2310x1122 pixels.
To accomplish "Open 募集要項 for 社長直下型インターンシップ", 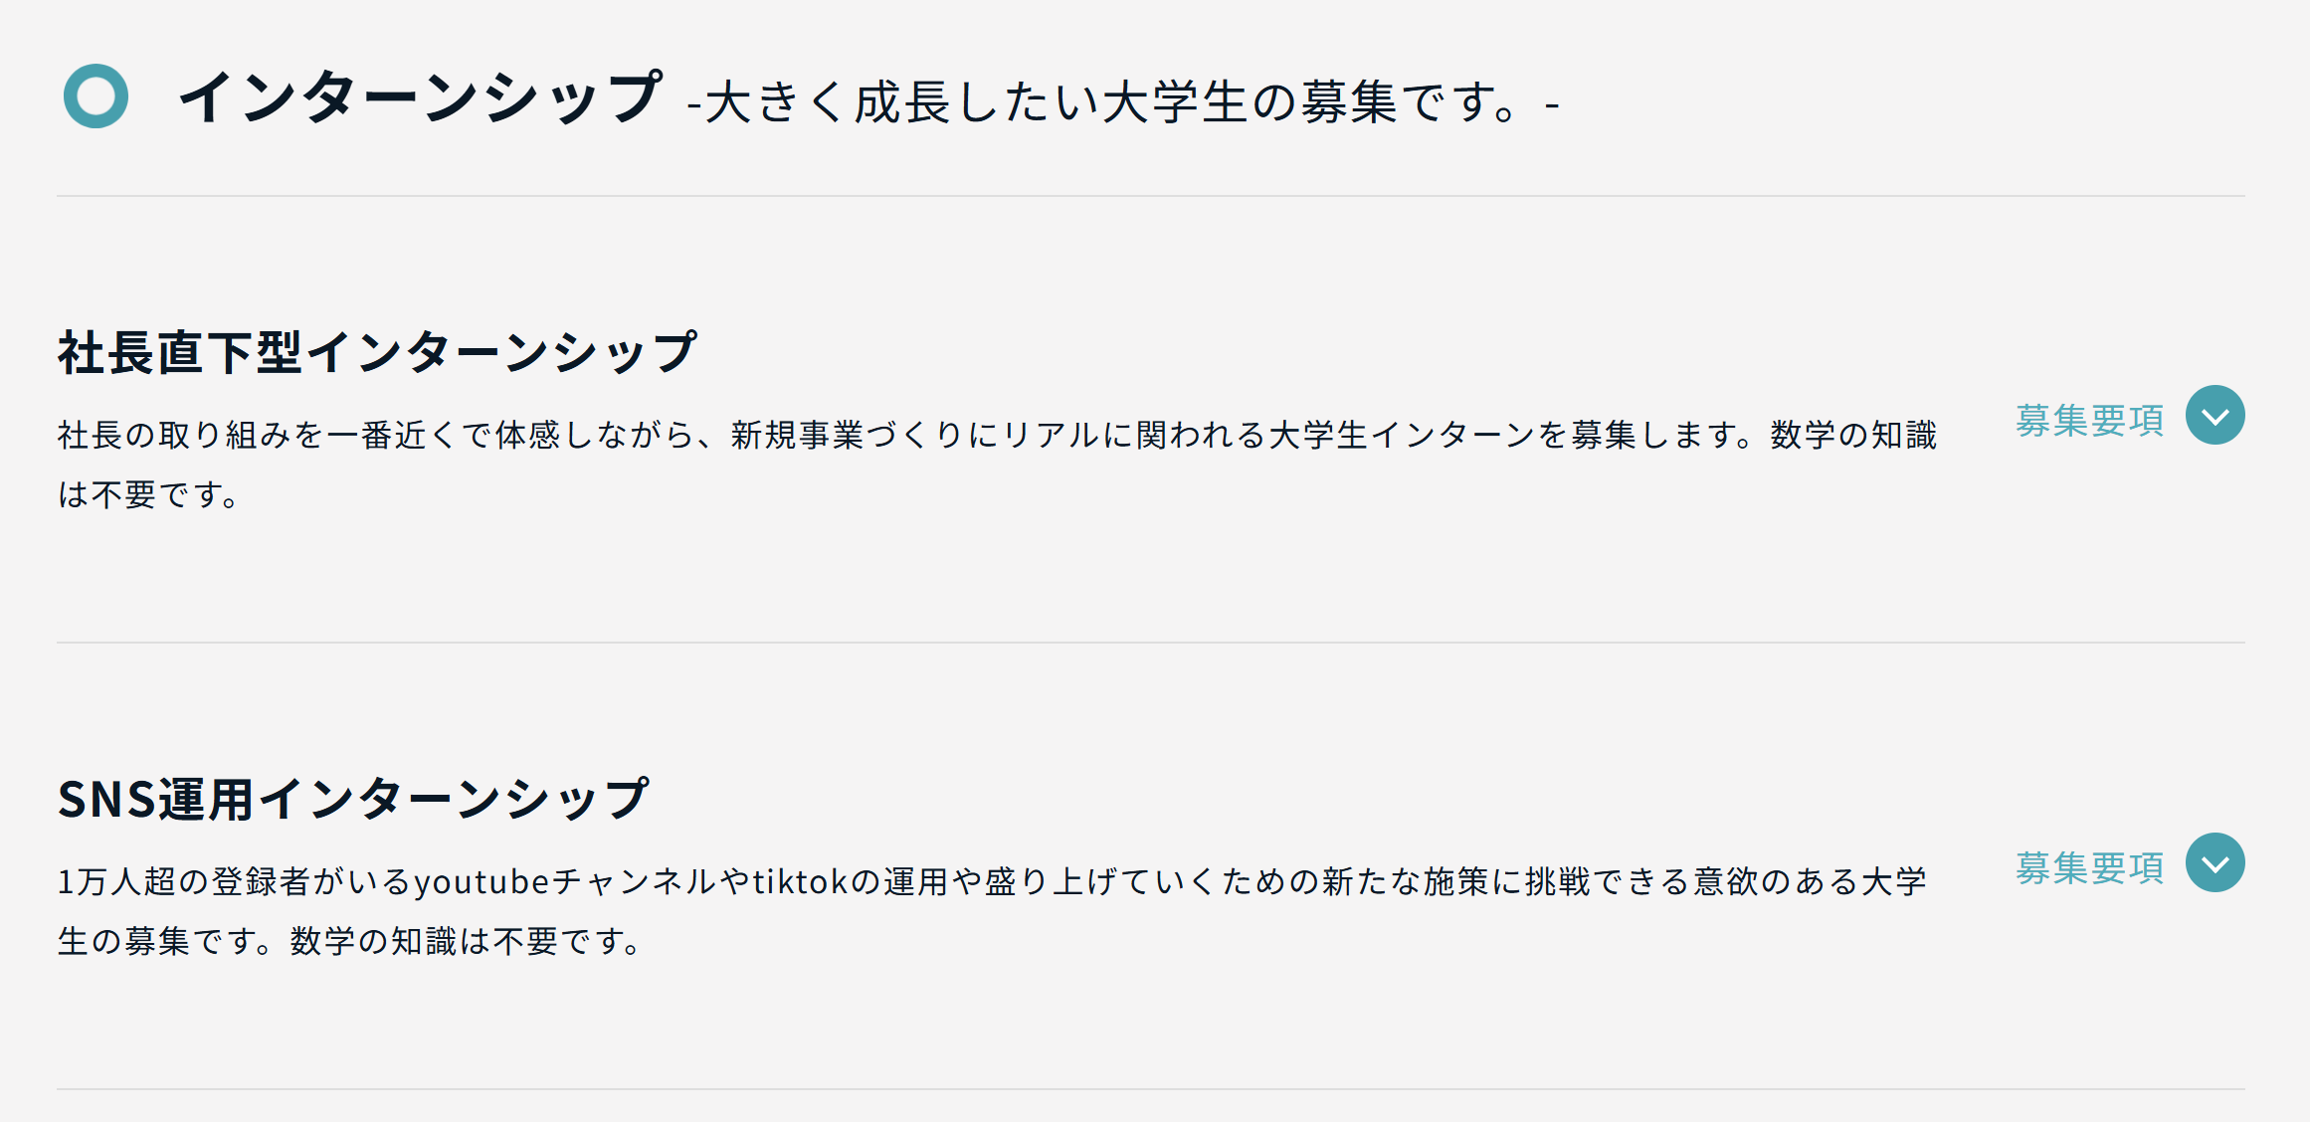I will tap(2090, 420).
